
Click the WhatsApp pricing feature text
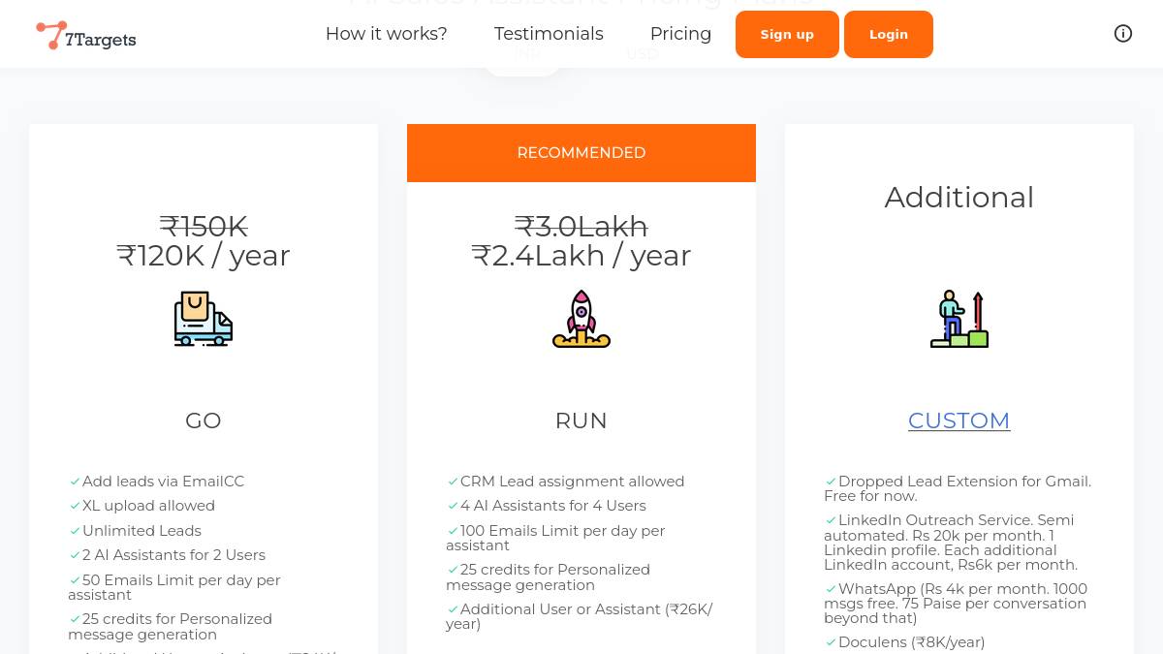956,604
